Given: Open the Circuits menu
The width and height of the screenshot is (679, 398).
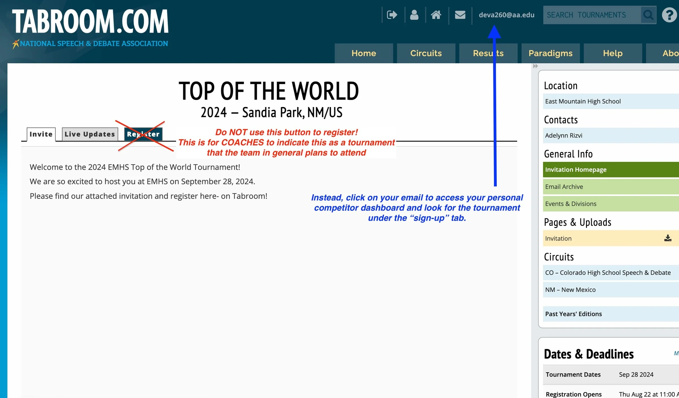Looking at the screenshot, I should point(426,53).
